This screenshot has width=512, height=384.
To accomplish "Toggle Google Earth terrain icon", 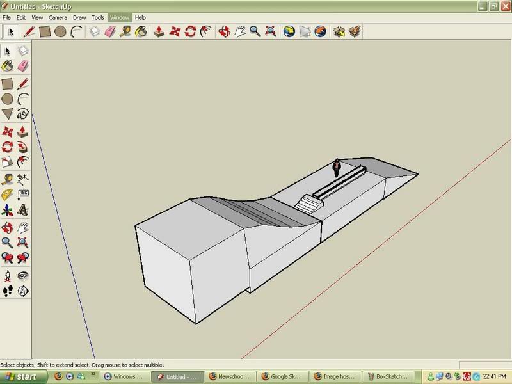I will click(305, 31).
